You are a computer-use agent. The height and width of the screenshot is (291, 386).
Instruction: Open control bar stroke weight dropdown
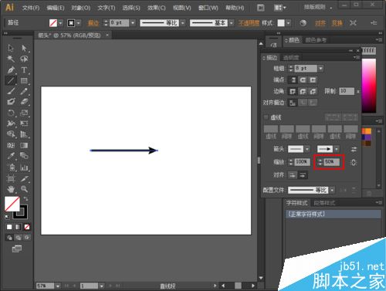tap(133, 23)
